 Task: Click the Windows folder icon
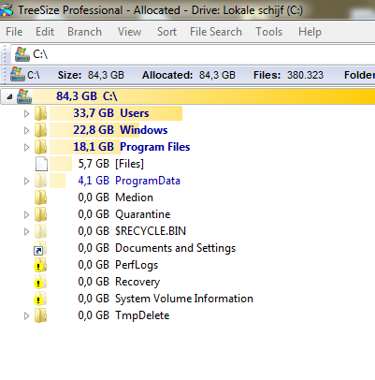coord(40,130)
